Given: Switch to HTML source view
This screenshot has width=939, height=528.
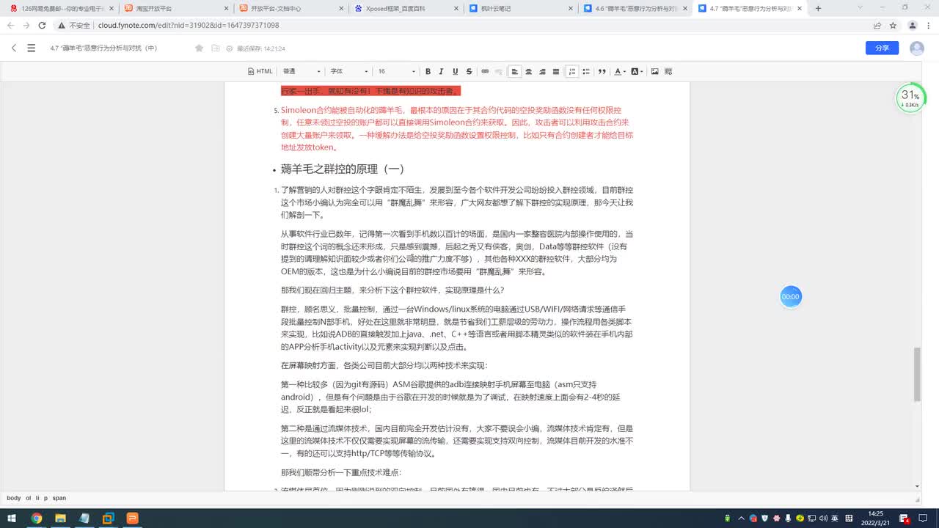Looking at the screenshot, I should (260, 71).
